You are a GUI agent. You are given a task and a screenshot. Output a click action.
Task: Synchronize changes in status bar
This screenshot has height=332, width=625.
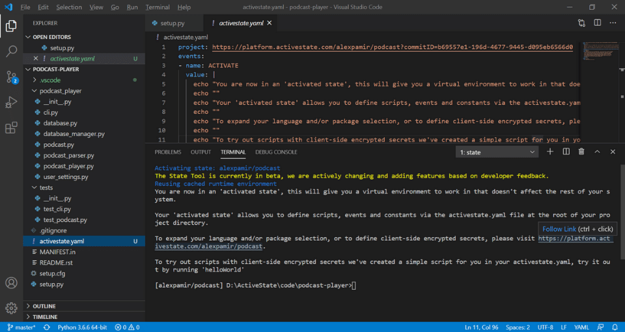47,327
